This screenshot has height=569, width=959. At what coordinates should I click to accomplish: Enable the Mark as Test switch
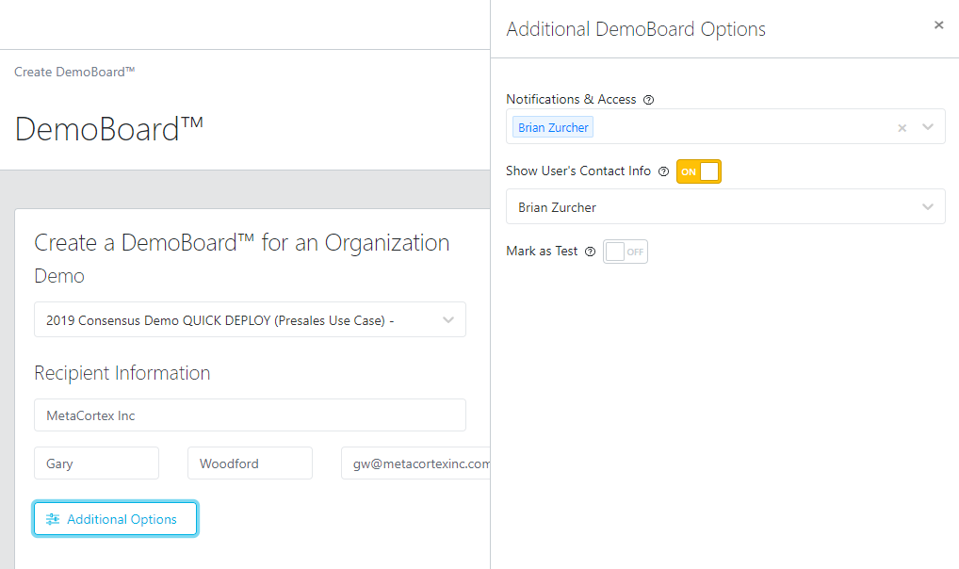pos(625,251)
